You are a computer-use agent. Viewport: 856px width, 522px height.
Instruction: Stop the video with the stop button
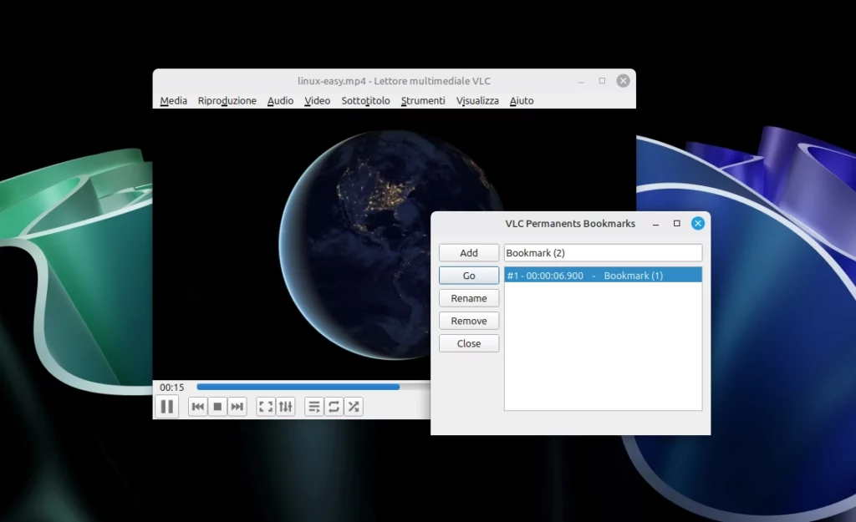click(217, 407)
